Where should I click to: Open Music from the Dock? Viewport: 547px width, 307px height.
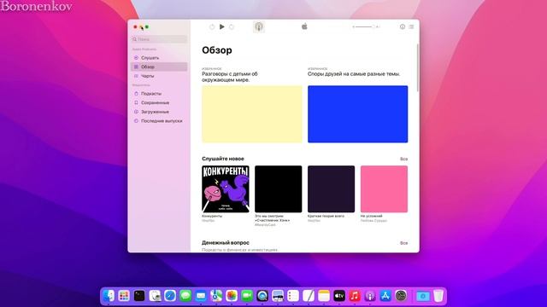coord(355,296)
